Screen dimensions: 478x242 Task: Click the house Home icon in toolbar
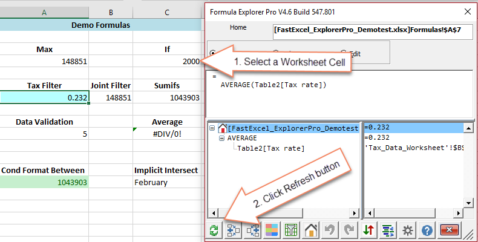pyautogui.click(x=310, y=230)
